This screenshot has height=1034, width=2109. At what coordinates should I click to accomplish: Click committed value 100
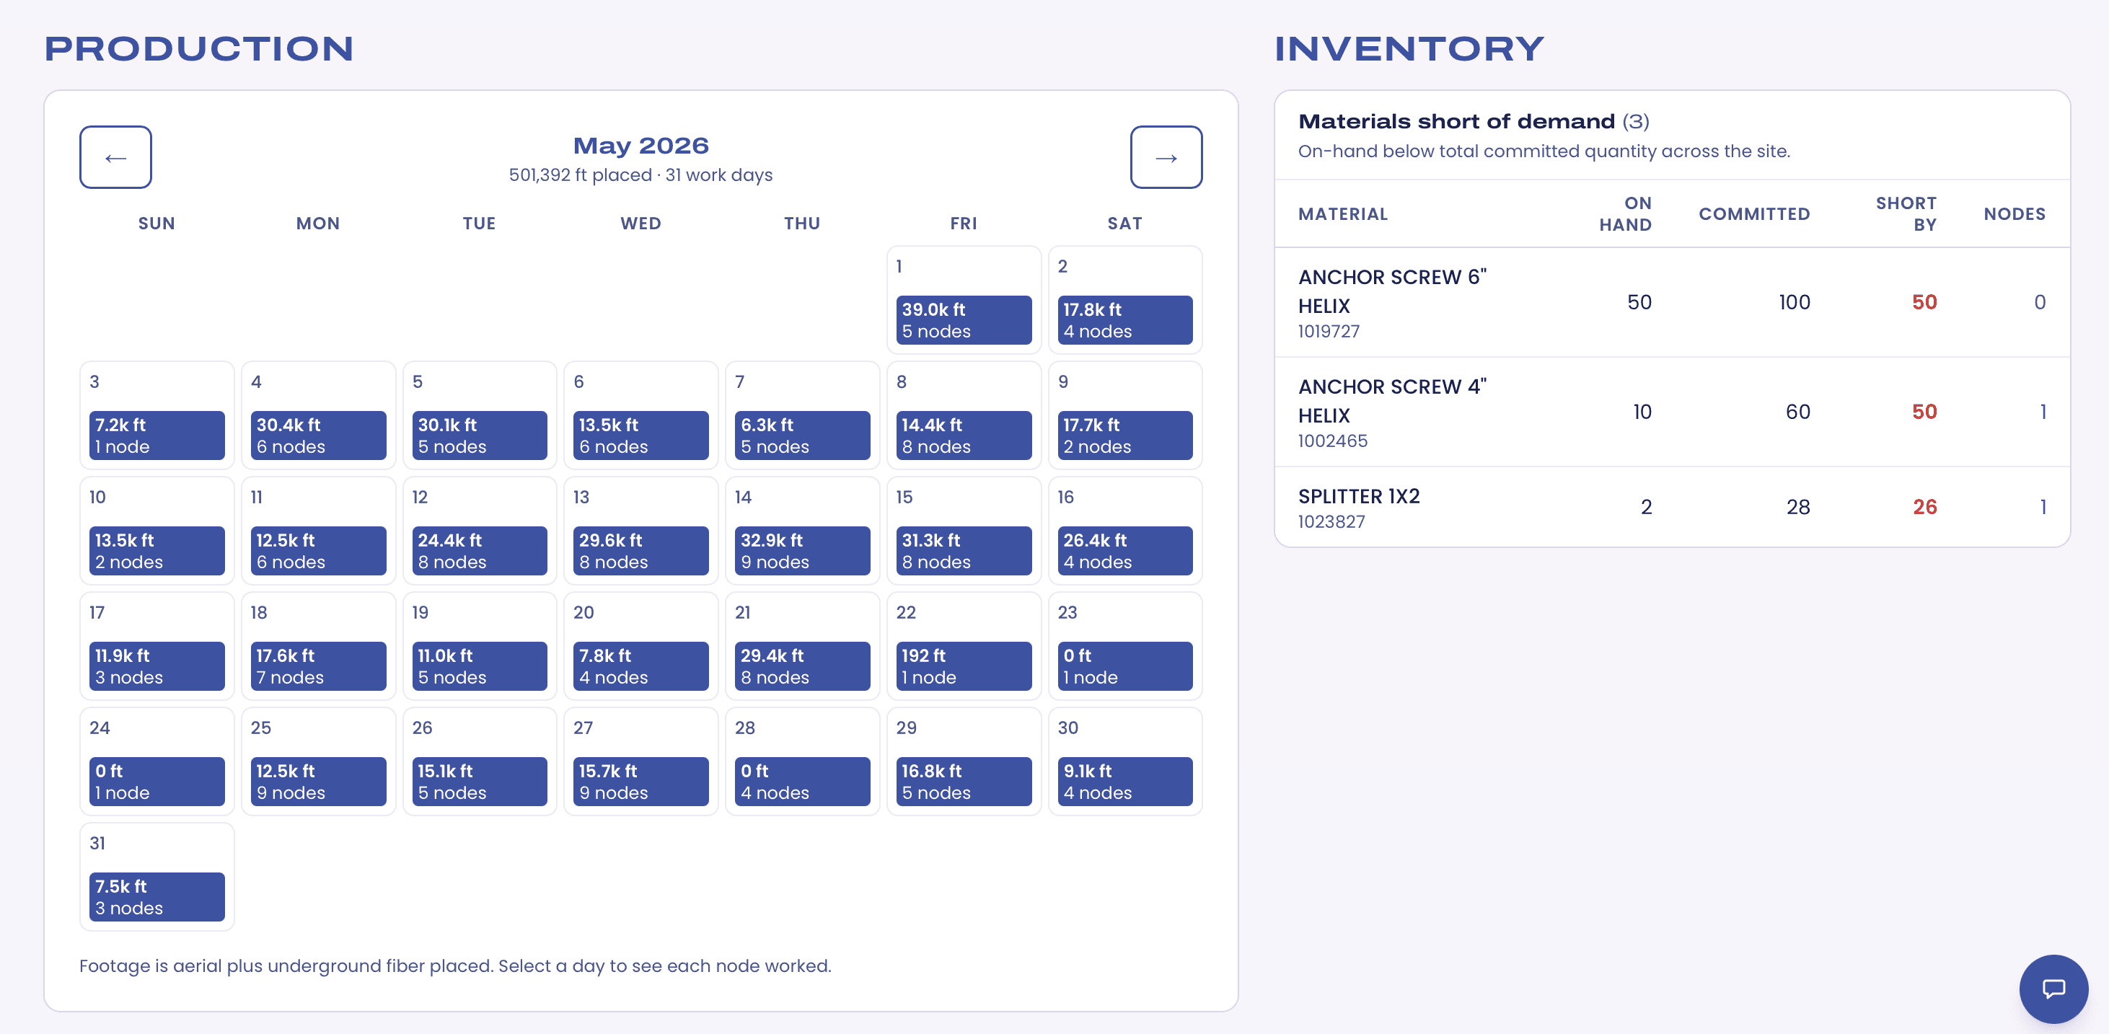click(1794, 303)
